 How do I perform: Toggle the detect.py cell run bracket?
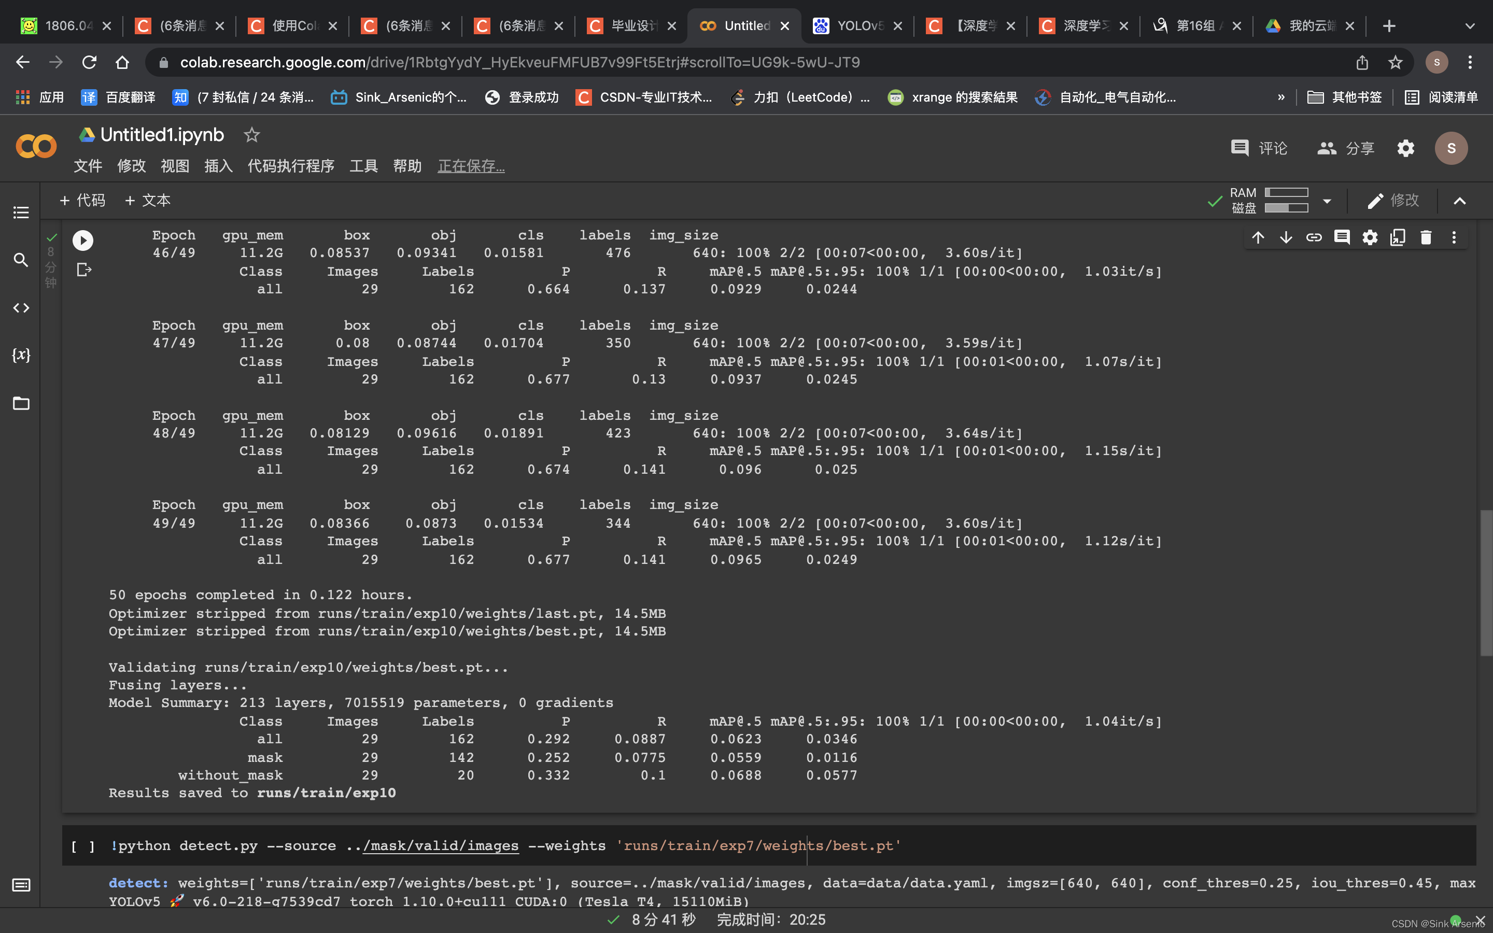(82, 846)
